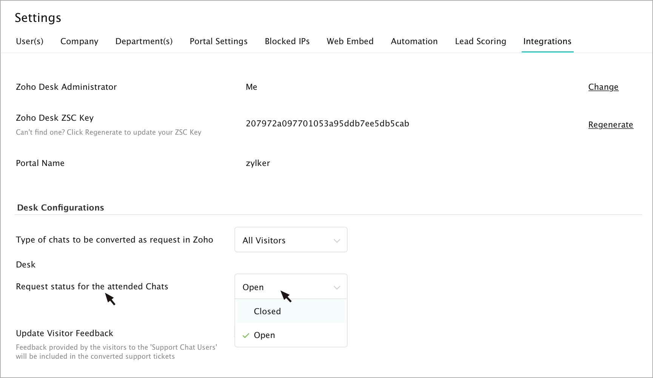The height and width of the screenshot is (378, 653).
Task: Choose Closed from the status list
Action: [x=267, y=312]
